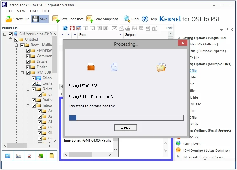Click the envelope MSG save icon
Screen dimensions: 237x170
(114, 28)
